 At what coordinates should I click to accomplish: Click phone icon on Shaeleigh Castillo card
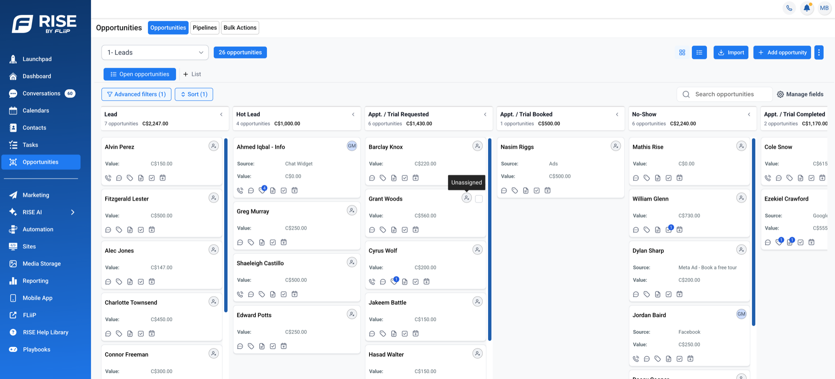(x=240, y=294)
